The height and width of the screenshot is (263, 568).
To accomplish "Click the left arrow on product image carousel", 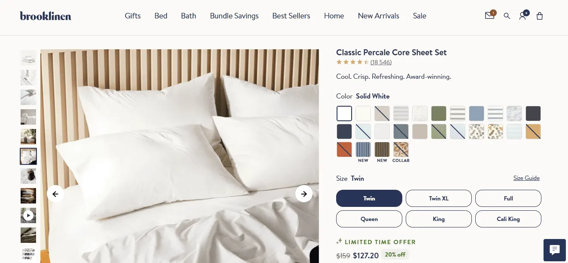I will [55, 194].
